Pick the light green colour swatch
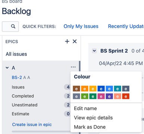The image size is (144, 134). tap(85, 96)
